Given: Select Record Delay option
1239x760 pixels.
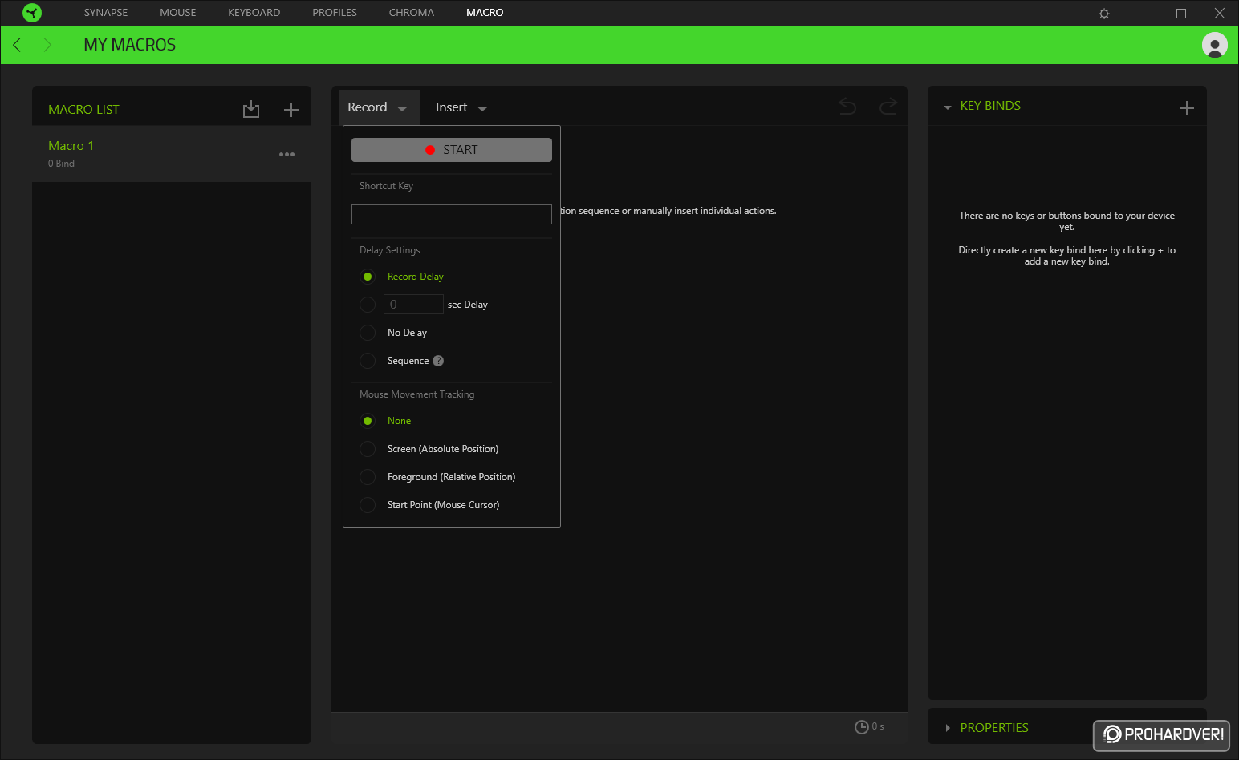Looking at the screenshot, I should click(368, 277).
